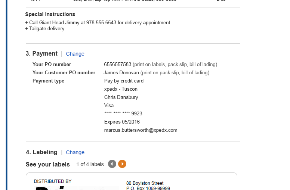Click the xpedx - Tuscon line
Image resolution: width=290 pixels, height=190 pixels.
point(121,89)
